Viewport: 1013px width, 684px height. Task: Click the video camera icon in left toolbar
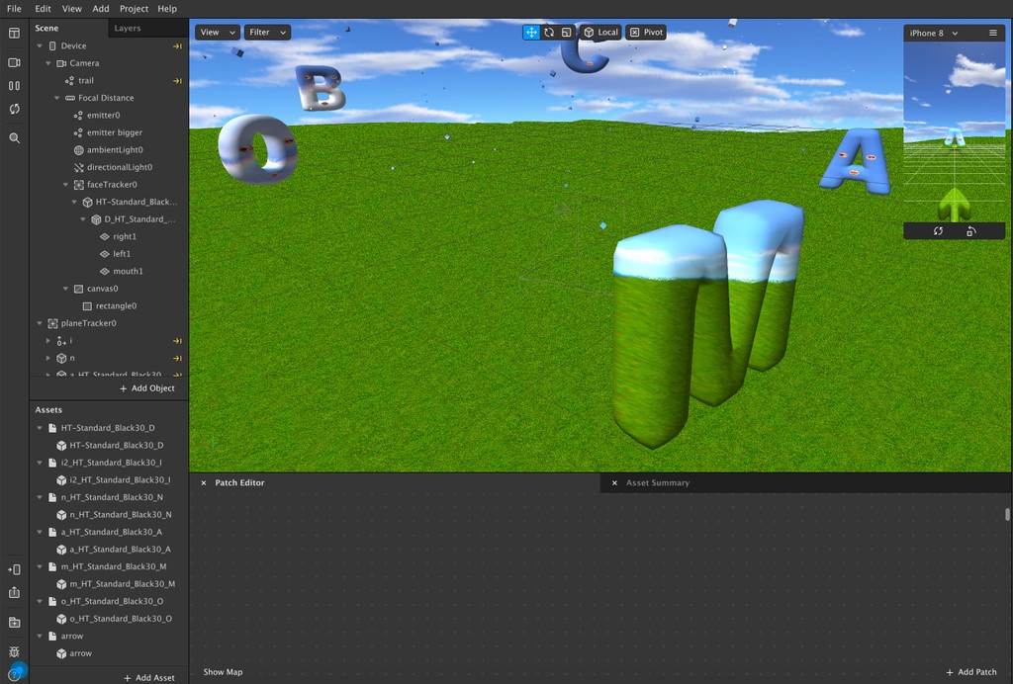(x=14, y=62)
